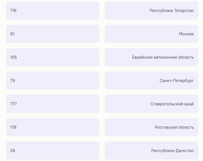Select the card numbered 716
The image size is (203, 161).
tap(53, 10)
